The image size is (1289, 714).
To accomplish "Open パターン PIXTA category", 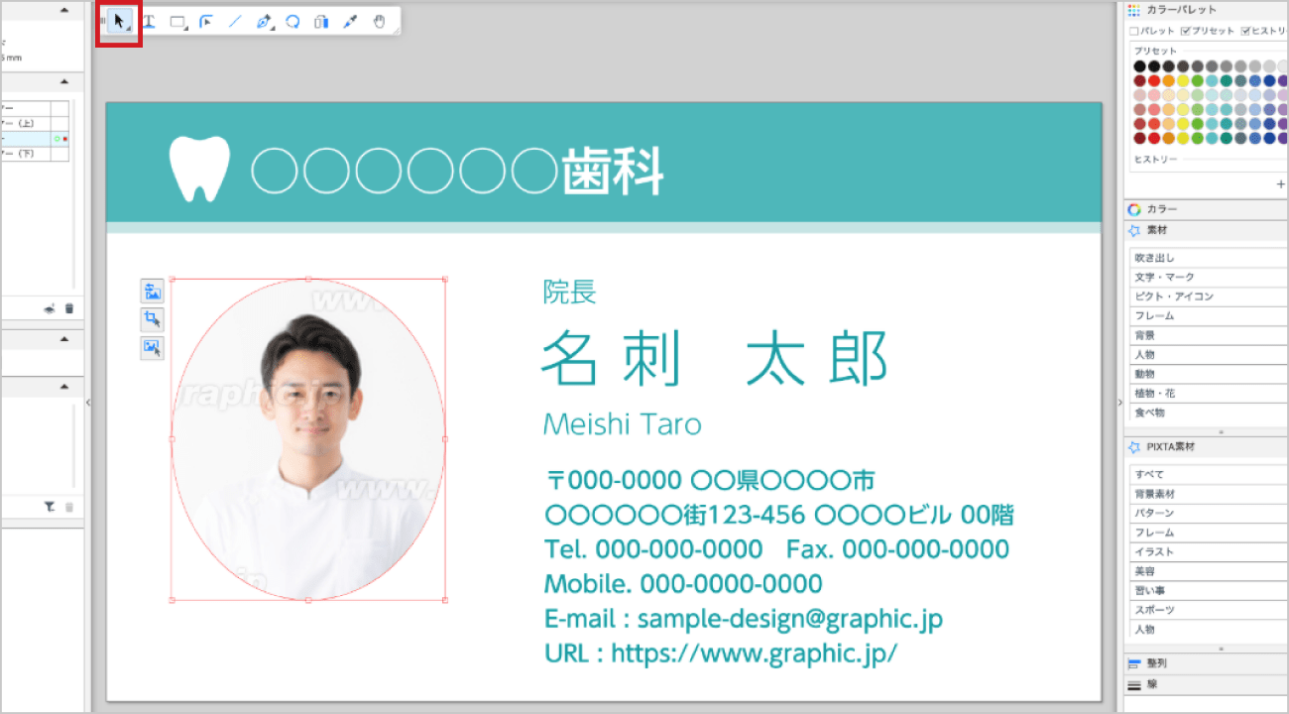I will (x=1209, y=514).
